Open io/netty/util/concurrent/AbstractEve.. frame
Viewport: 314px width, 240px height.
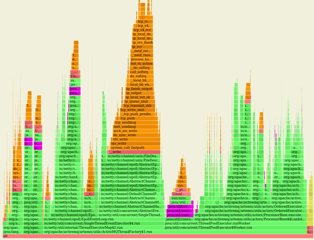coord(131,211)
